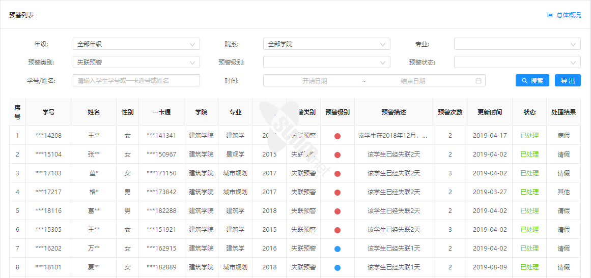The image size is (591, 278).
Task: Click 已处理 status in row 3
Action: (x=529, y=173)
